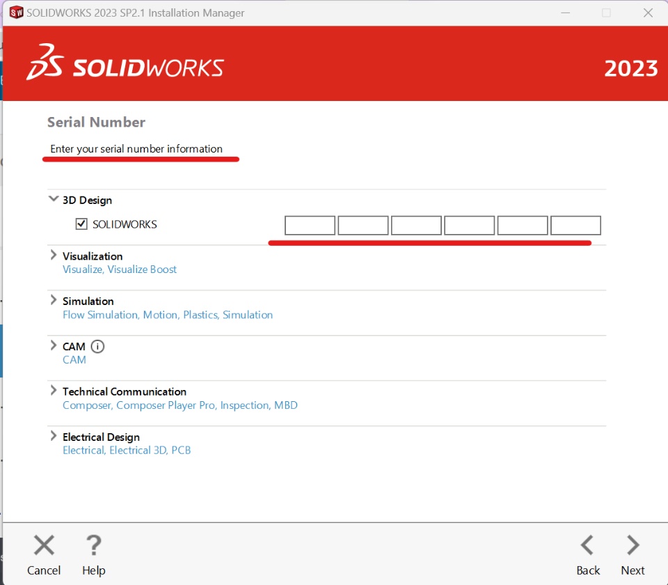Expand the CAM section
This screenshot has height=585, width=668.
(x=54, y=345)
